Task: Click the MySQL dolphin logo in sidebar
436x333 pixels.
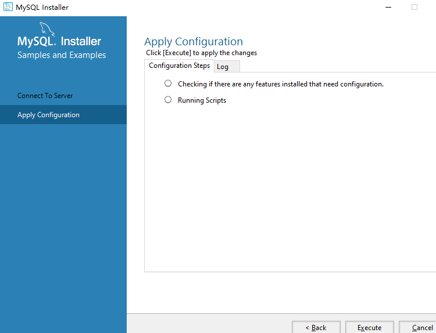Action: pos(47,29)
